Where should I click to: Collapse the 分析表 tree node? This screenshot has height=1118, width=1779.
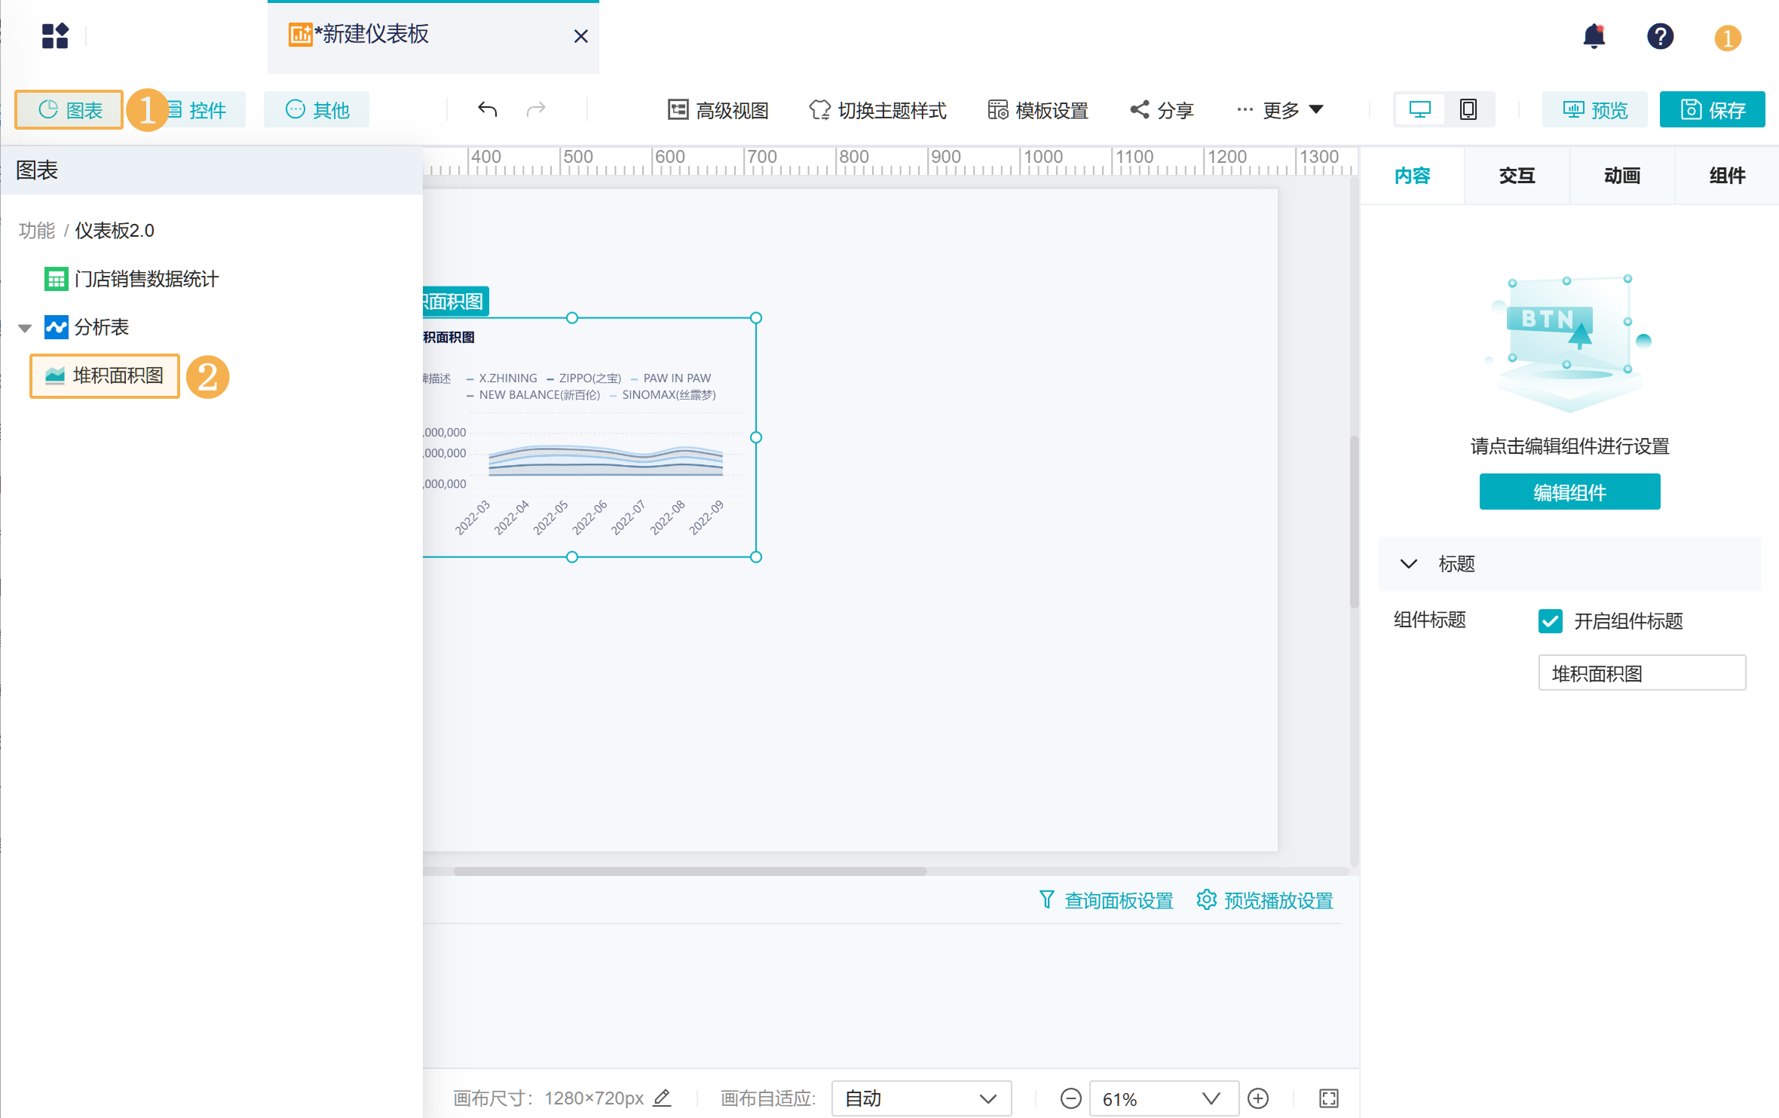[x=25, y=328]
